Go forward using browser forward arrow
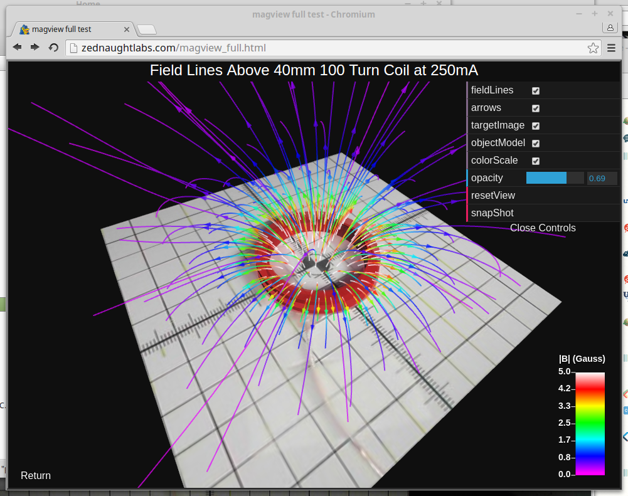This screenshot has height=496, width=628. (35, 47)
